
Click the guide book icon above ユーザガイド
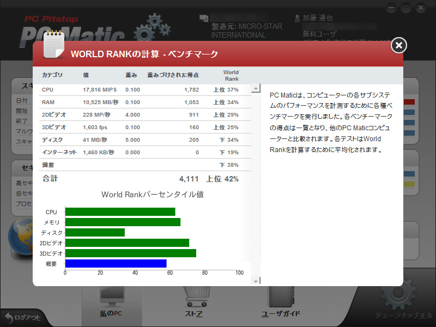(281, 297)
